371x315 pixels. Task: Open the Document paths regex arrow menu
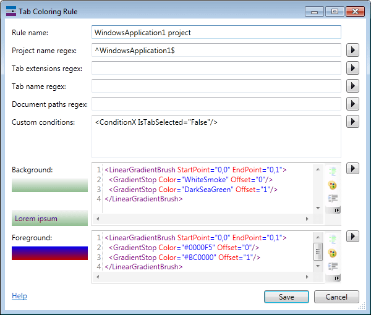pyautogui.click(x=352, y=104)
